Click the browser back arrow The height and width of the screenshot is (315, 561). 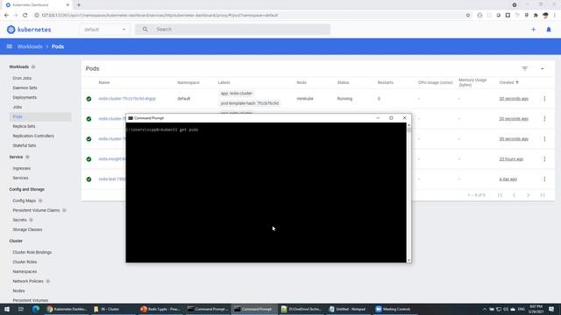[6, 16]
